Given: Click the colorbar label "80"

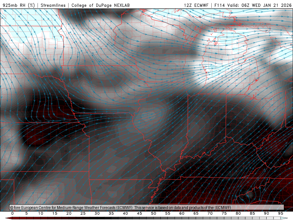Looking at the screenshot, I should (238, 213).
